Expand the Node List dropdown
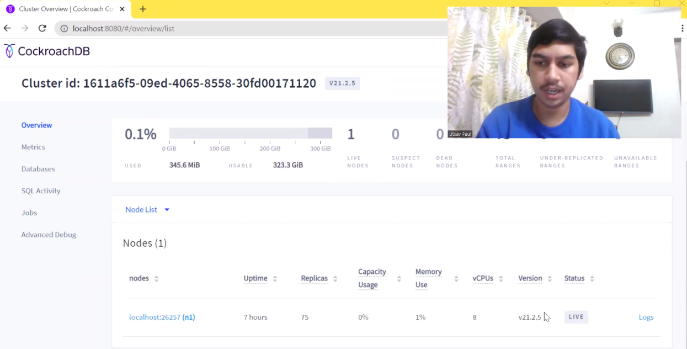The width and height of the screenshot is (687, 349). 147,210
